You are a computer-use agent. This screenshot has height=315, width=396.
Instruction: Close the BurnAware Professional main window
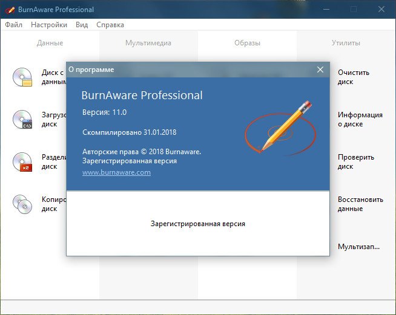pyautogui.click(x=381, y=10)
